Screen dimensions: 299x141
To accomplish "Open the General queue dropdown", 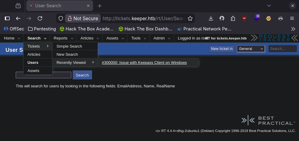I will pos(251,49).
